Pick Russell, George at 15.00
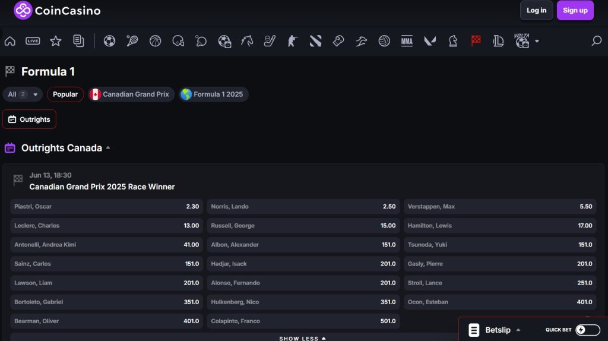The image size is (608, 341). 303,225
